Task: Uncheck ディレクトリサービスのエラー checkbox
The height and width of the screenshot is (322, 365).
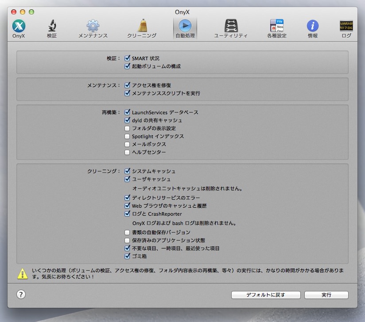Action: point(127,198)
